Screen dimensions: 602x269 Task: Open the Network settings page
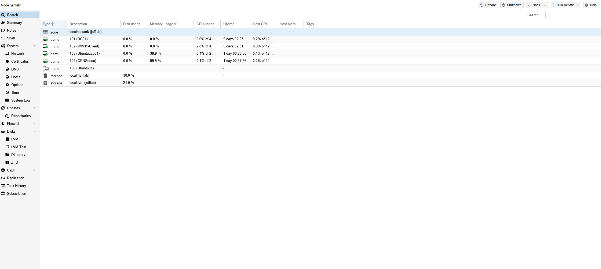(20, 54)
